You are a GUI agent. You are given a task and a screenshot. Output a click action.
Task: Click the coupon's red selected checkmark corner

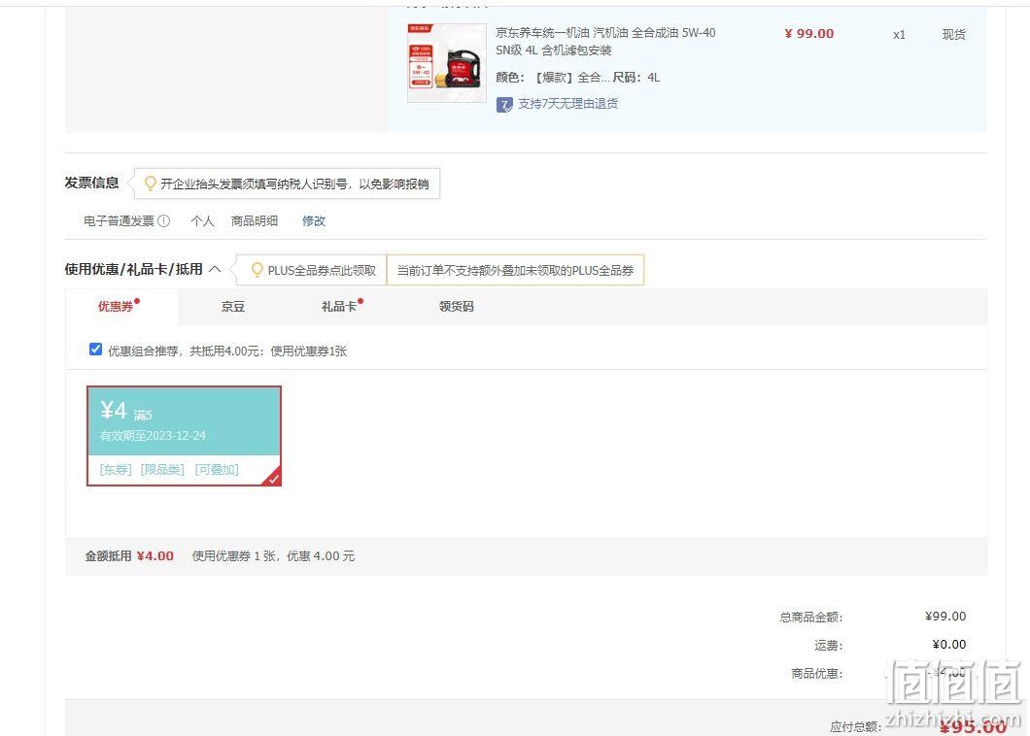click(x=273, y=478)
